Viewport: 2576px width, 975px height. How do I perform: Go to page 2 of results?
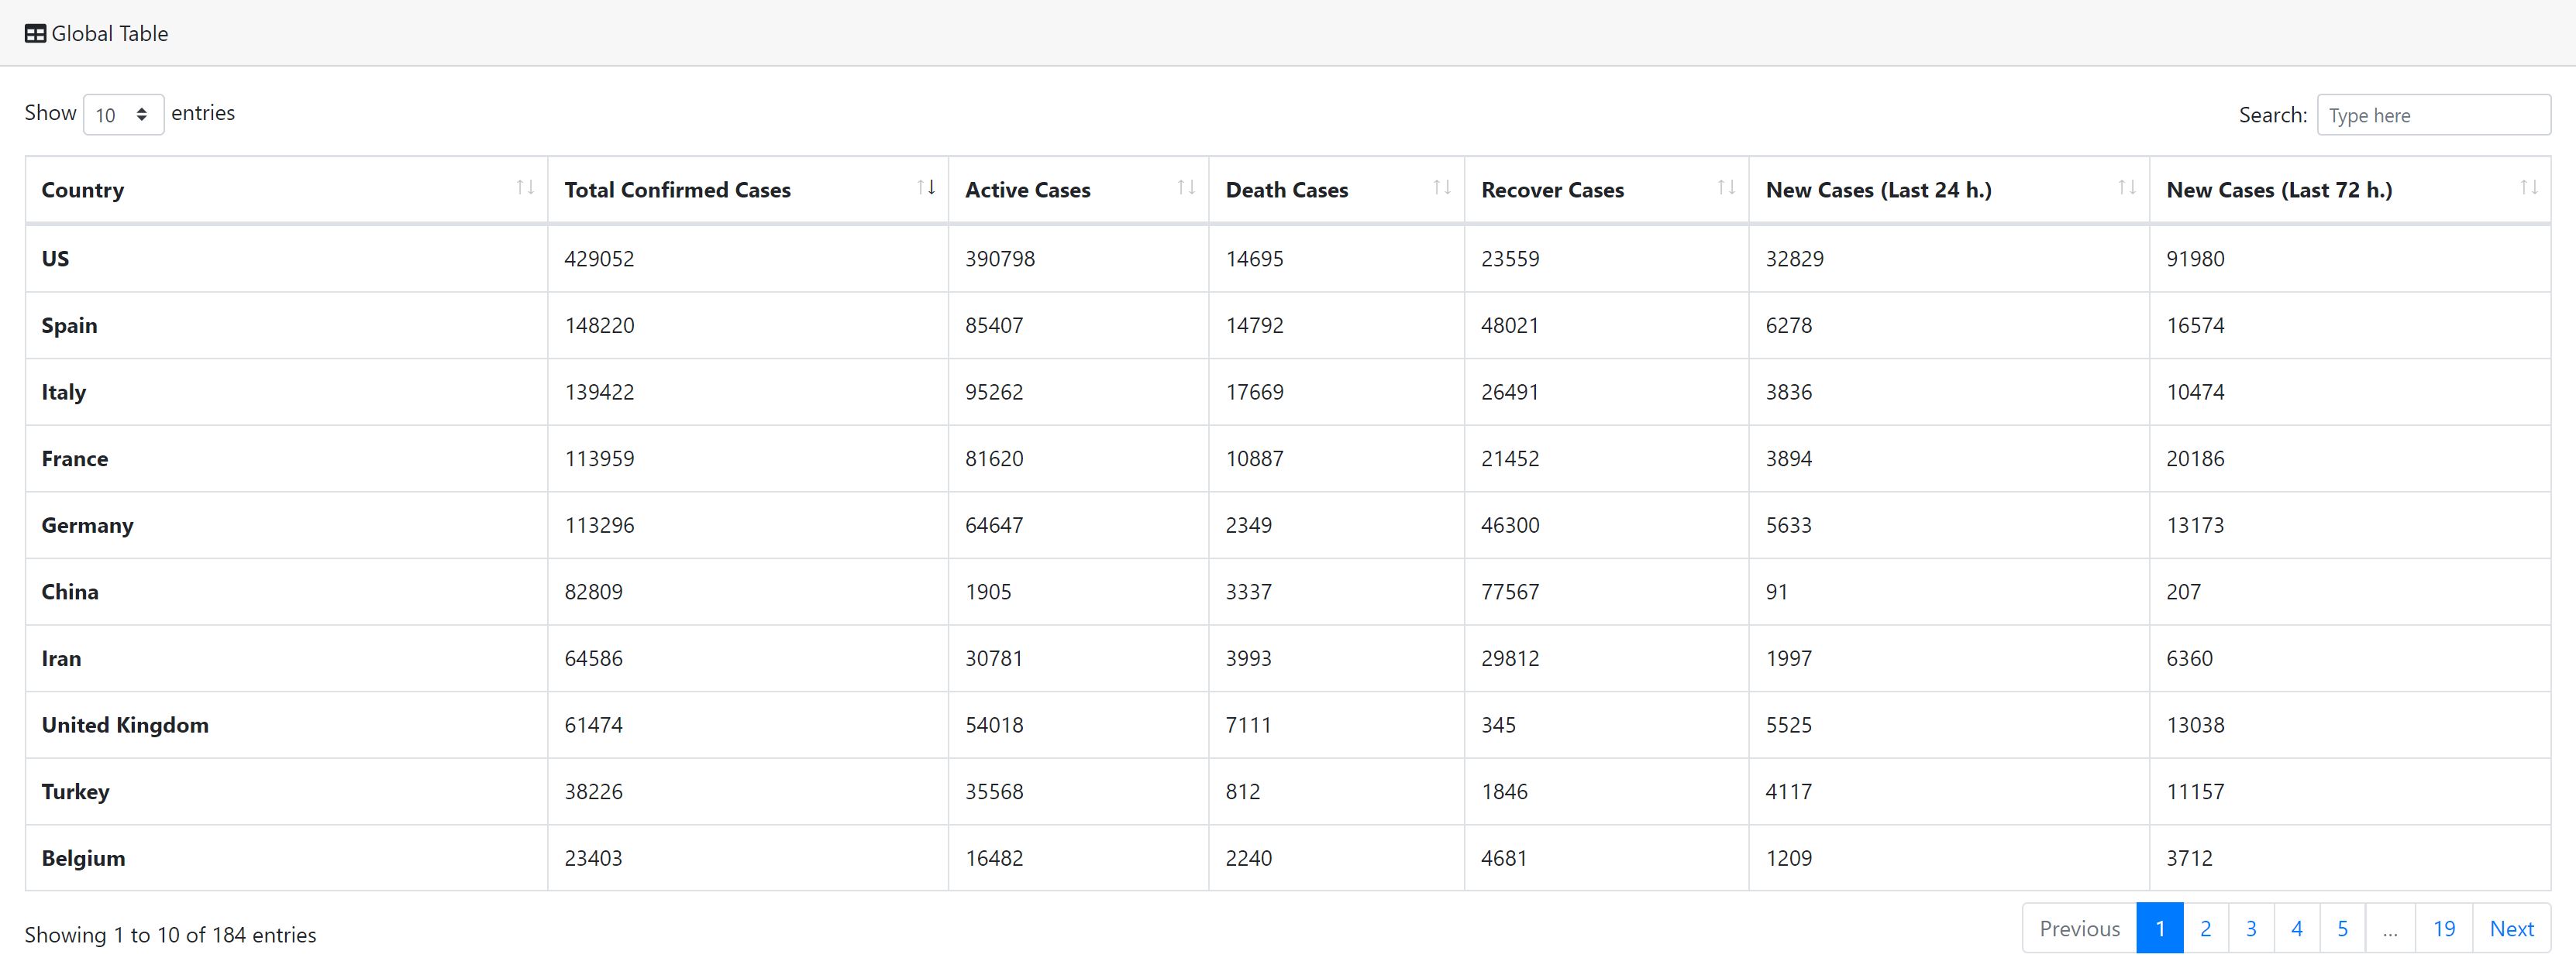click(2205, 929)
